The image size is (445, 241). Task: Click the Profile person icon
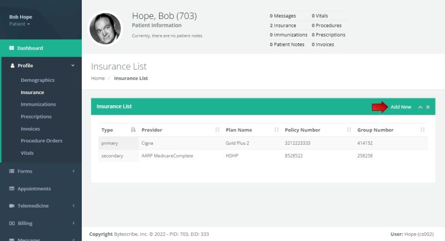click(x=12, y=66)
